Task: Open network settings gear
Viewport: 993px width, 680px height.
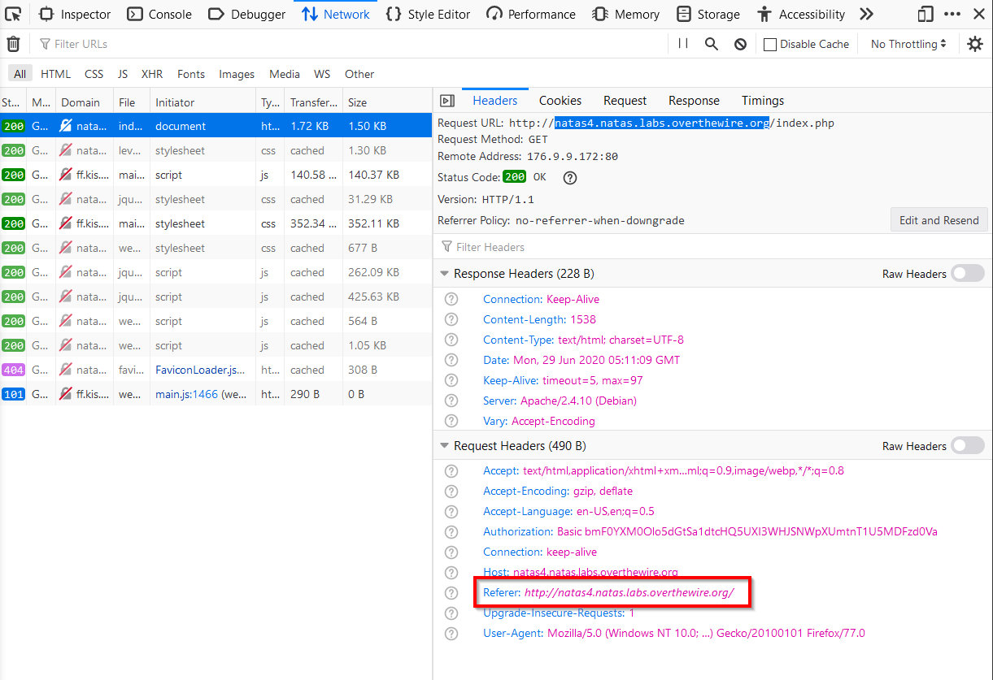Action: pyautogui.click(x=974, y=44)
